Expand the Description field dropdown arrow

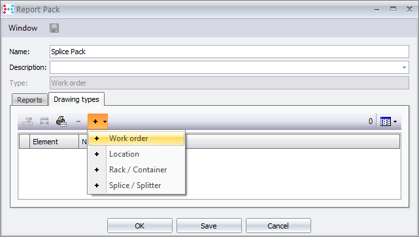pyautogui.click(x=405, y=67)
